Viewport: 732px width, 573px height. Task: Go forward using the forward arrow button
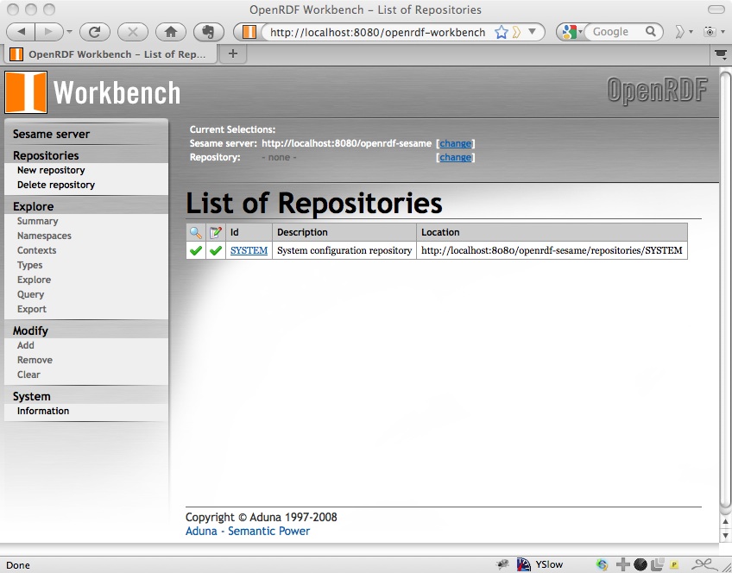(x=48, y=32)
